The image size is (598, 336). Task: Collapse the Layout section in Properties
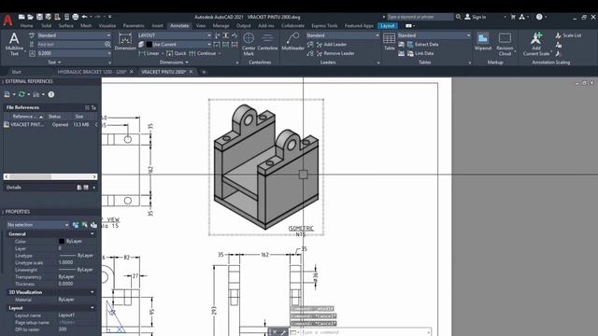point(93,308)
